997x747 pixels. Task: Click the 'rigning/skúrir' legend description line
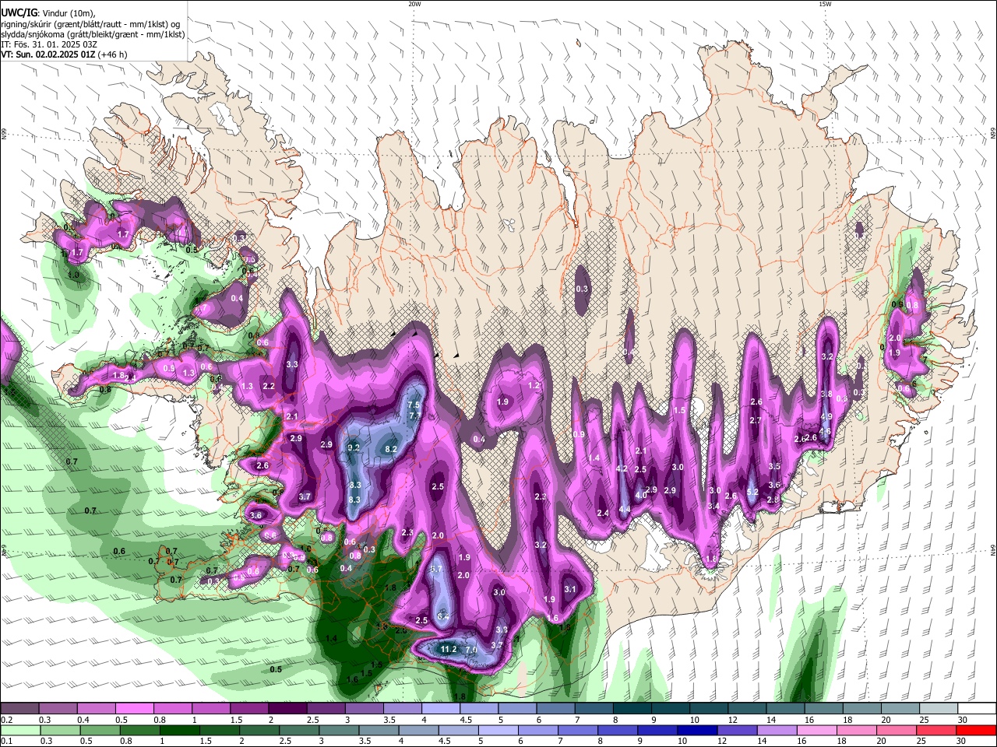coord(90,24)
